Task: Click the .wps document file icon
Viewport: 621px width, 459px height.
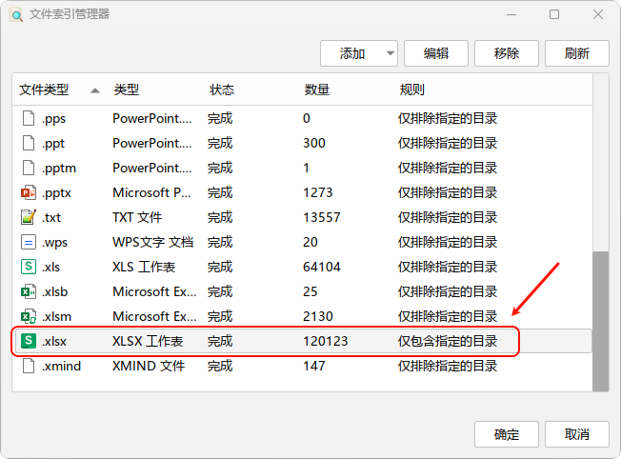Action: point(28,242)
